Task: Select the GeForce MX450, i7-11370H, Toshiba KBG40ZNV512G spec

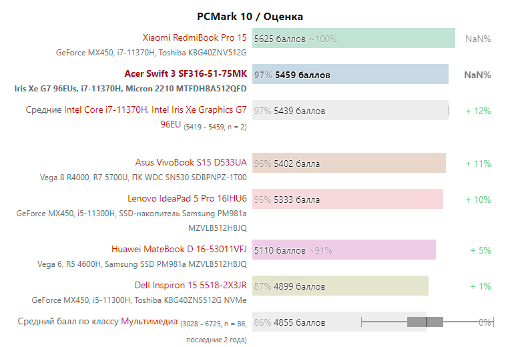Action: pos(152,53)
